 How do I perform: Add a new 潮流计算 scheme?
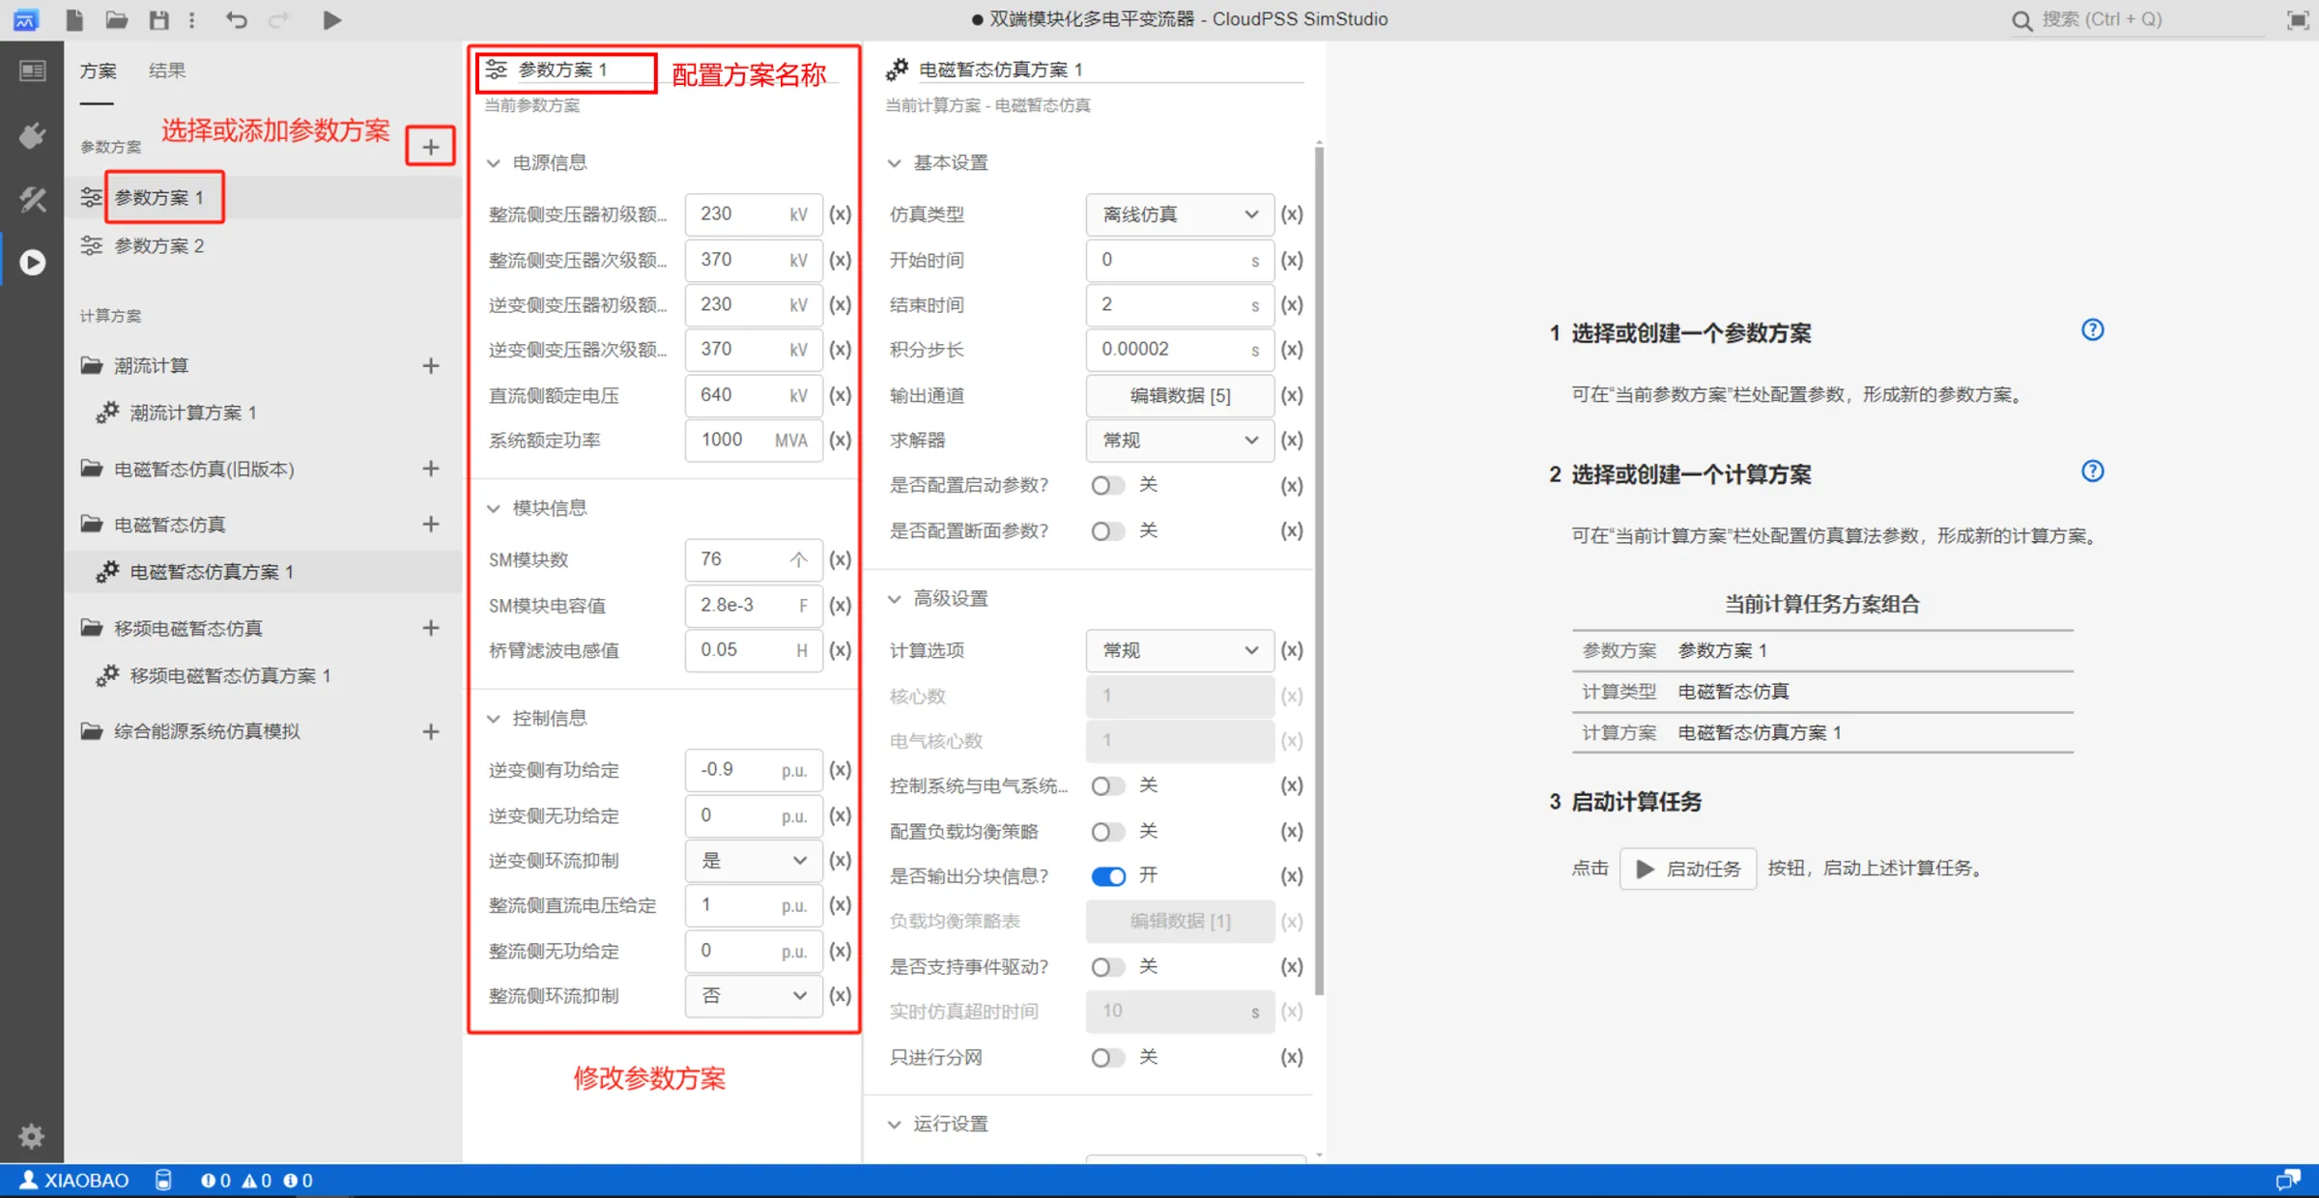tap(431, 365)
